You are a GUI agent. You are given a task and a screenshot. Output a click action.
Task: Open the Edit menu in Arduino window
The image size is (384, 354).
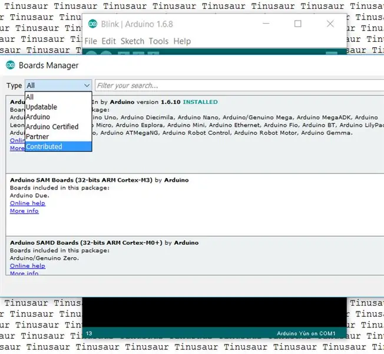(108, 41)
